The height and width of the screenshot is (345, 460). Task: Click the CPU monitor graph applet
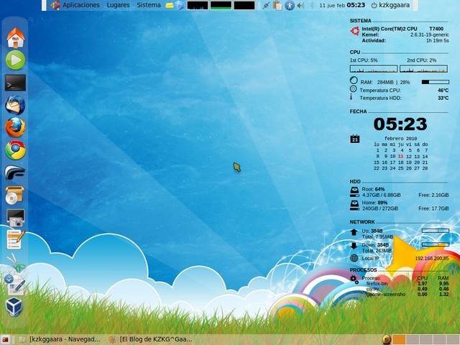(x=198, y=5)
